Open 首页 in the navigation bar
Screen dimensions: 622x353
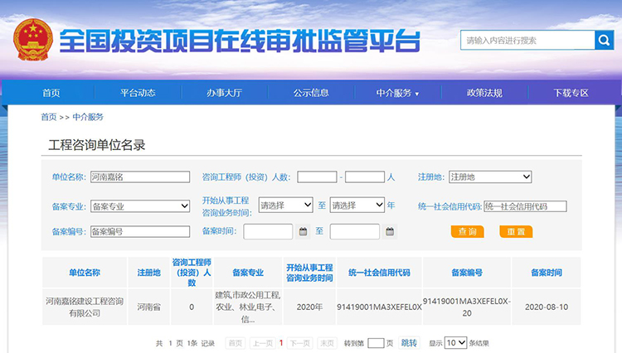click(51, 93)
